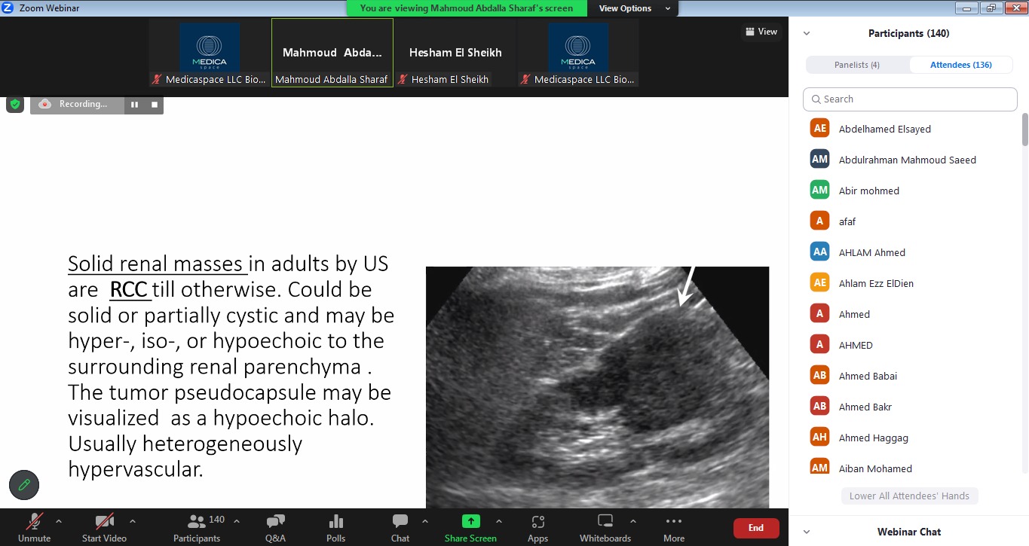Pause the recording
This screenshot has height=546, width=1029.
[134, 105]
